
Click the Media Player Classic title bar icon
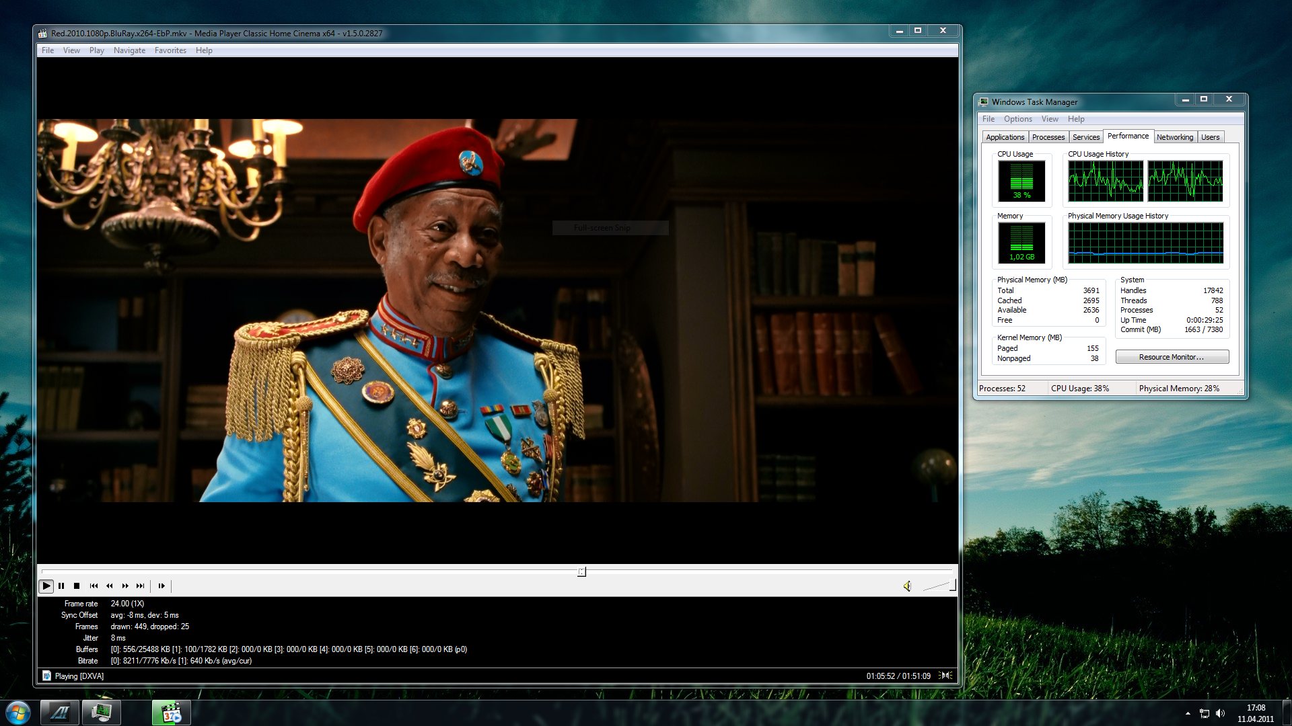tap(43, 33)
